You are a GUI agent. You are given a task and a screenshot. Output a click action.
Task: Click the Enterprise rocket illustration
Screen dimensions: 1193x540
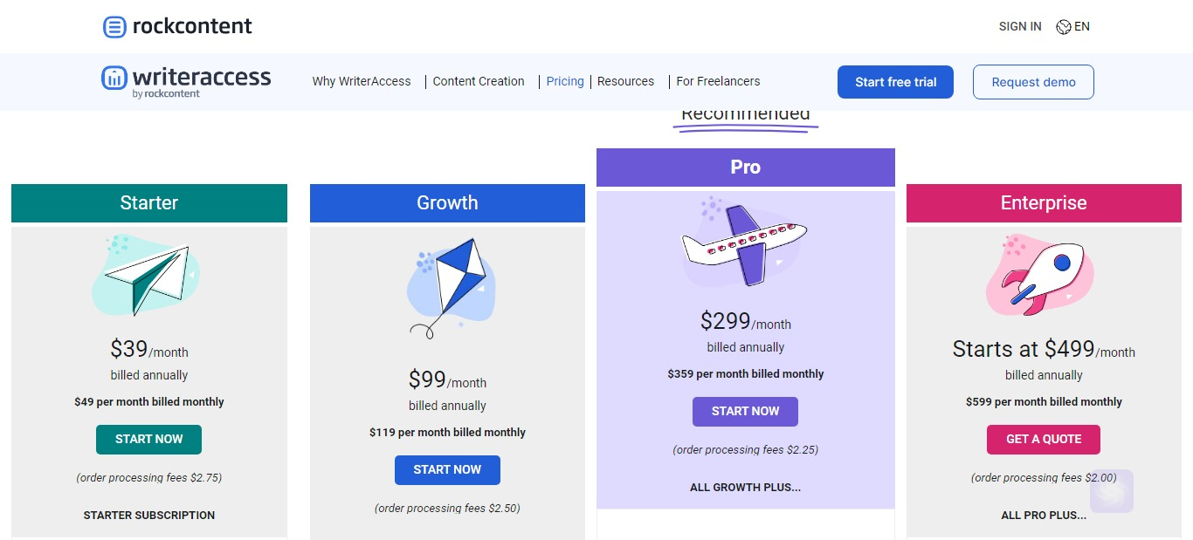tap(1040, 275)
